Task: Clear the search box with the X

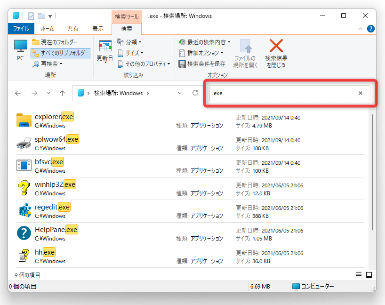Action: click(361, 93)
